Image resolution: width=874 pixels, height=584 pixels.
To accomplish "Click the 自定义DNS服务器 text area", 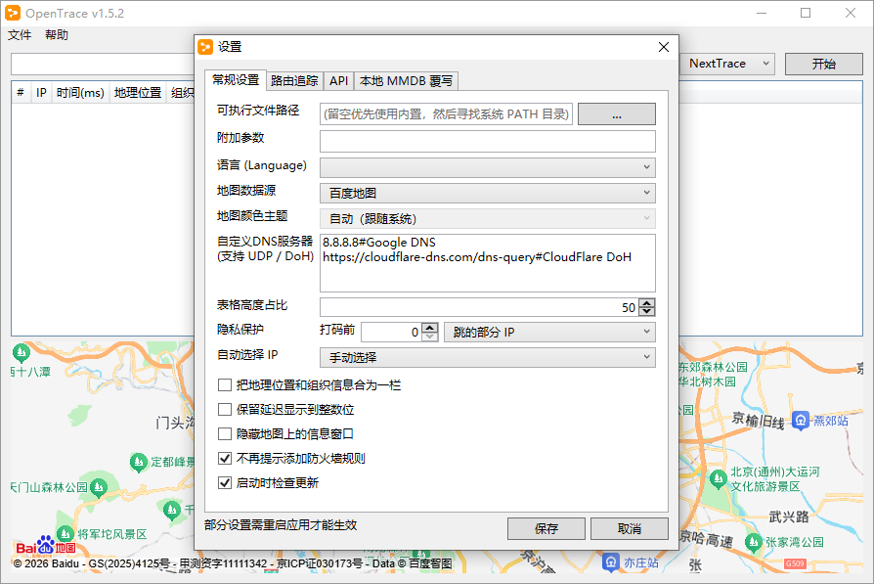I will click(x=488, y=263).
